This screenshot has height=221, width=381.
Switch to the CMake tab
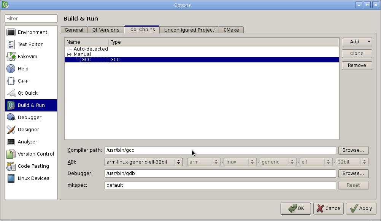(231, 30)
